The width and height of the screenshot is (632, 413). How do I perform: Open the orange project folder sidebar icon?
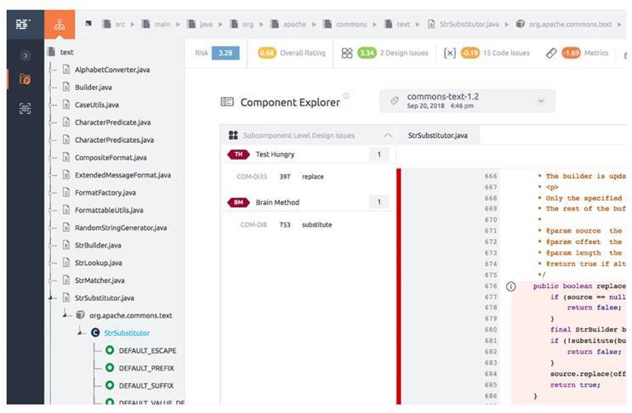(25, 81)
